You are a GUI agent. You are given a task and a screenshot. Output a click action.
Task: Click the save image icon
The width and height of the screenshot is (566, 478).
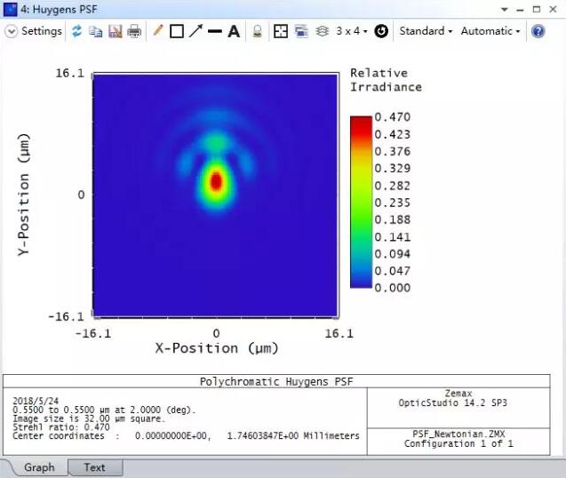[116, 31]
